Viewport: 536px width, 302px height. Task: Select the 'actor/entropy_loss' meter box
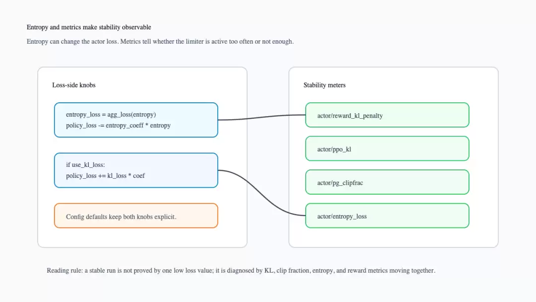point(387,216)
